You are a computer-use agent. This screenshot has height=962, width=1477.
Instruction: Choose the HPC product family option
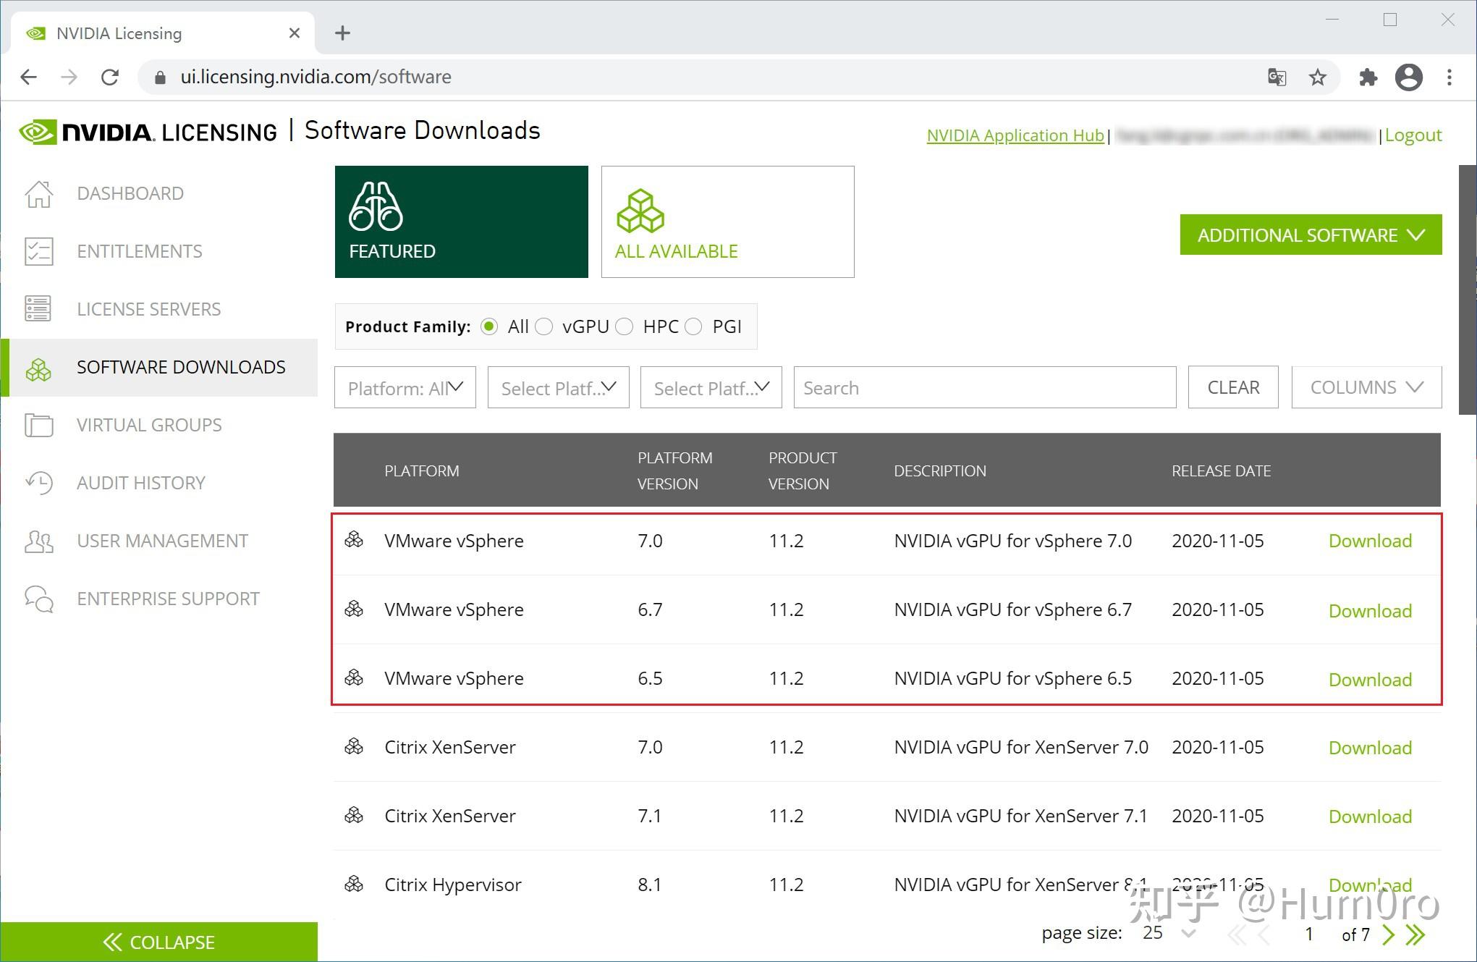tap(625, 326)
